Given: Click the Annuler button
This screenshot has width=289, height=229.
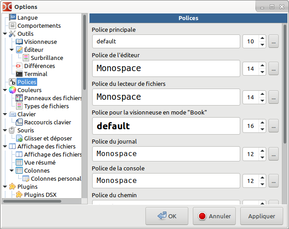Looking at the screenshot, I should (214, 216).
